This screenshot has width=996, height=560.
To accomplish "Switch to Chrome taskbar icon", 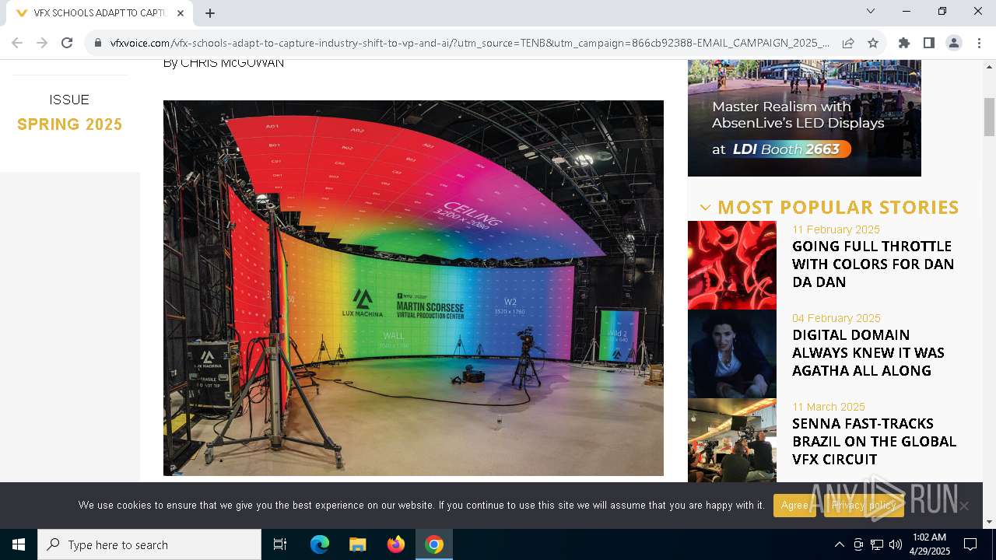I will pyautogui.click(x=434, y=544).
